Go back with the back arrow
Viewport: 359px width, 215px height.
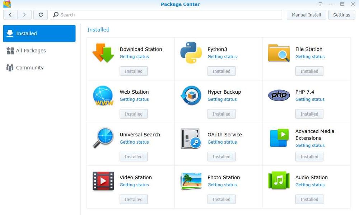coord(10,15)
